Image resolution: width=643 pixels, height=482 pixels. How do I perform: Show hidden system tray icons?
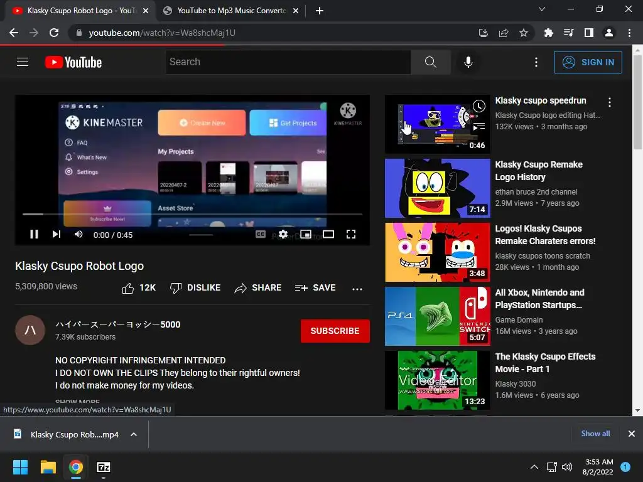pos(534,467)
